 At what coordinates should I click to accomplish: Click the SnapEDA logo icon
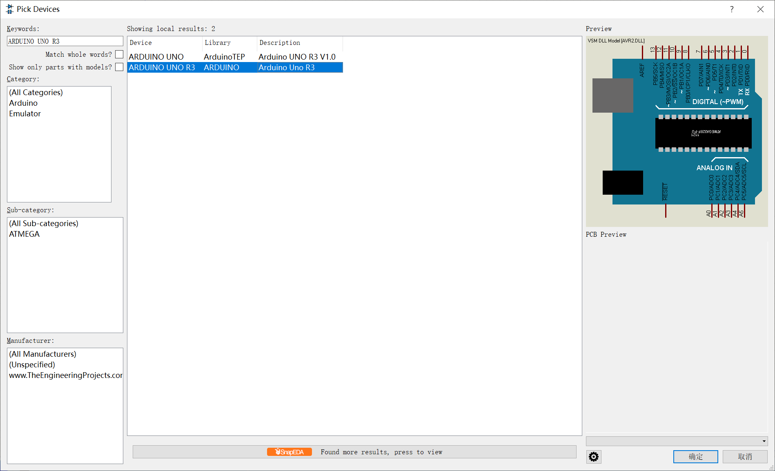click(289, 452)
